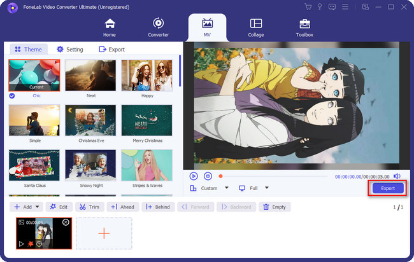Select the clip thumbnail in timeline

[44, 233]
